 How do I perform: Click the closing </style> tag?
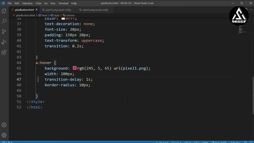point(35,102)
